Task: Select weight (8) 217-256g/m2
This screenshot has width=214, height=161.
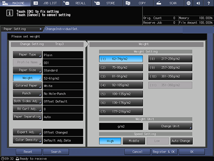Action: [x=170, y=59]
